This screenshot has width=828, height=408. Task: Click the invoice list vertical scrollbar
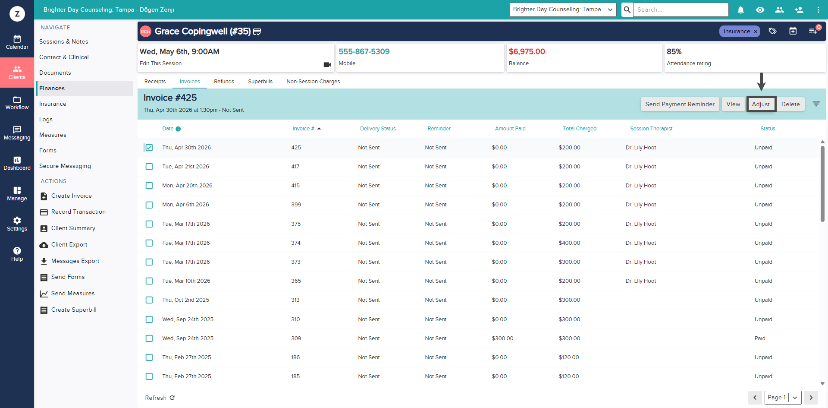click(x=822, y=184)
